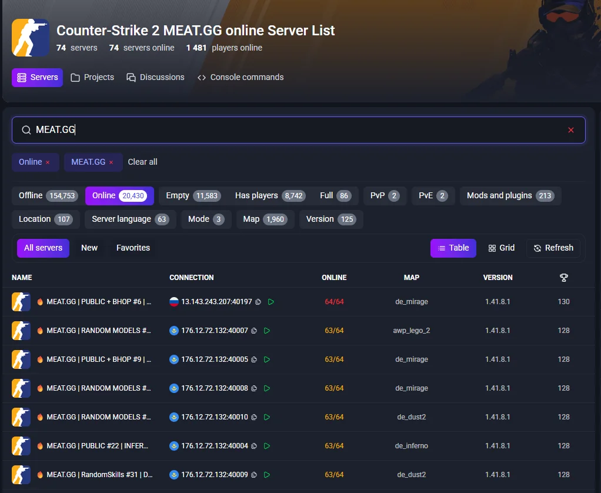601x493 pixels.
Task: Copy address 176.12.72.132:40005 icon
Action: pyautogui.click(x=254, y=359)
